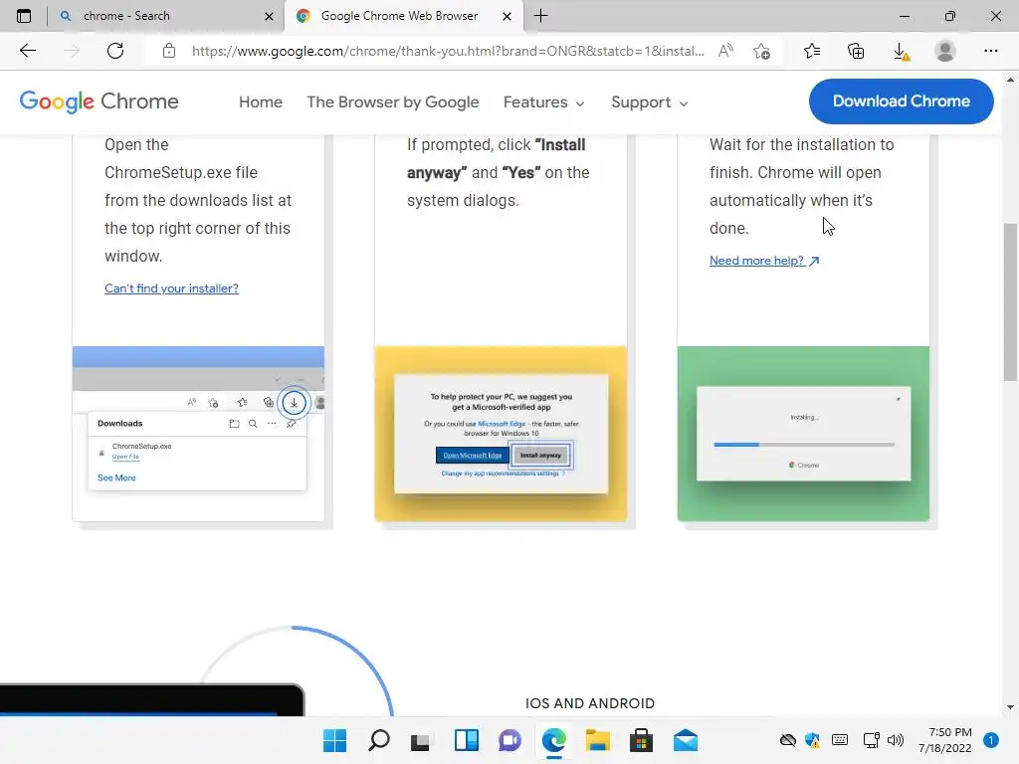Viewport: 1019px width, 764px height.
Task: Open Mail taskbar icon
Action: click(685, 740)
